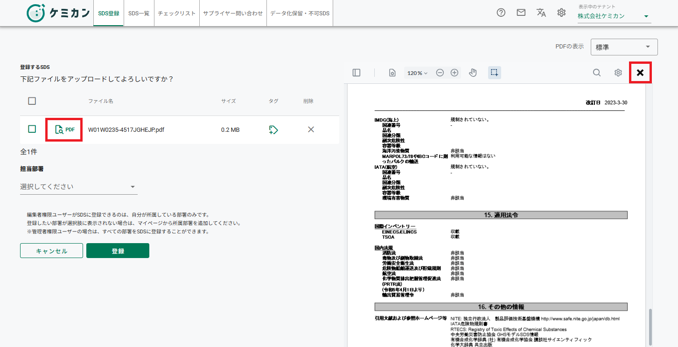
Task: Open the チェックリスト tab
Action: click(176, 13)
